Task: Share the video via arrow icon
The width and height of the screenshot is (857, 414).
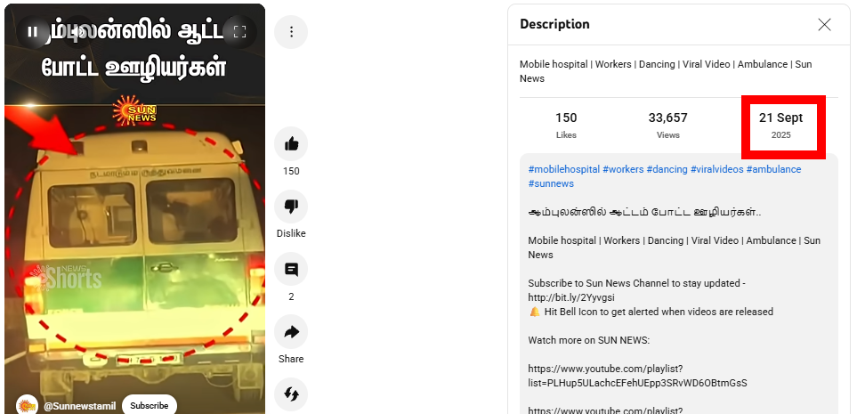Action: (x=291, y=332)
